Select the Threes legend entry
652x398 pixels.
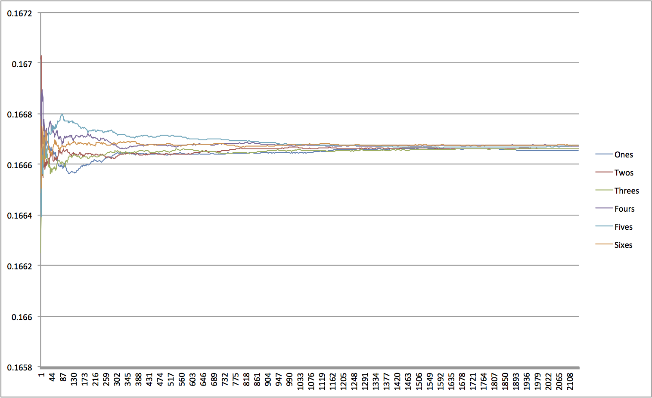[x=627, y=191]
